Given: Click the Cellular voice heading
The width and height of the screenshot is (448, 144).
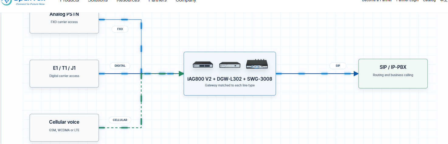Looking at the screenshot, I should click(x=64, y=122).
